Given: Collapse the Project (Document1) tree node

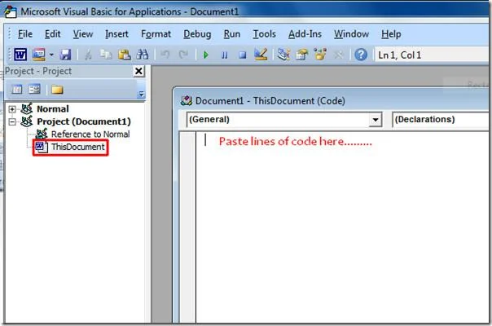Looking at the screenshot, I should pos(12,121).
